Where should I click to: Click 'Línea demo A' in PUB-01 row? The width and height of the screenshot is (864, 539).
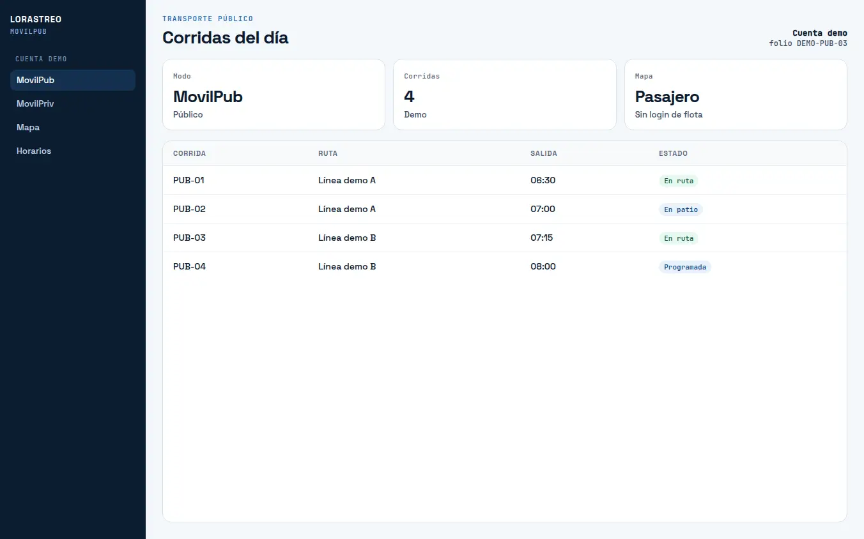[347, 181]
